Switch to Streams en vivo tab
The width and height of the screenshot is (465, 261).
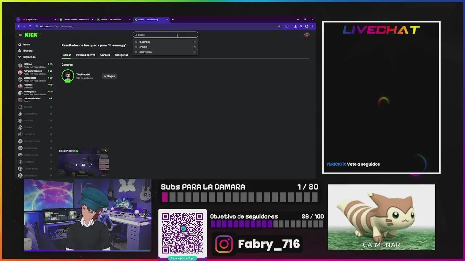[85, 55]
